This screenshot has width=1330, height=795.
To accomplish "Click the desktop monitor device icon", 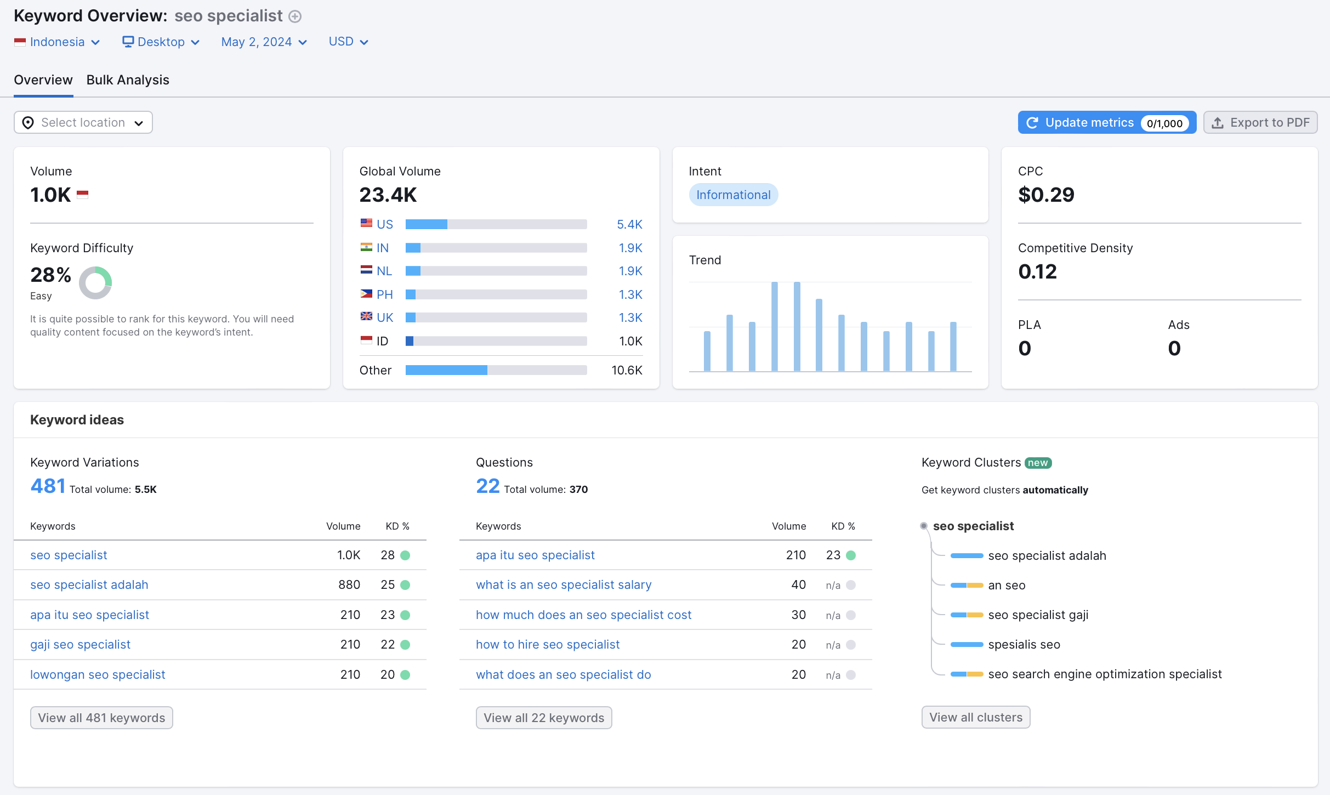I will 128,42.
